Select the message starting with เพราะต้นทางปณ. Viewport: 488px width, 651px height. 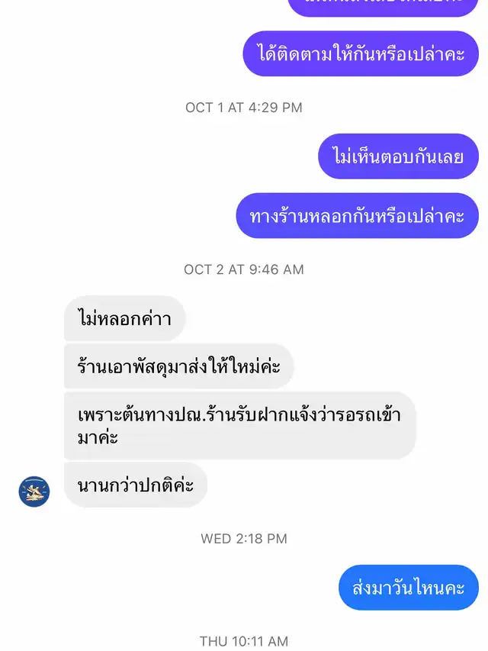(240, 426)
